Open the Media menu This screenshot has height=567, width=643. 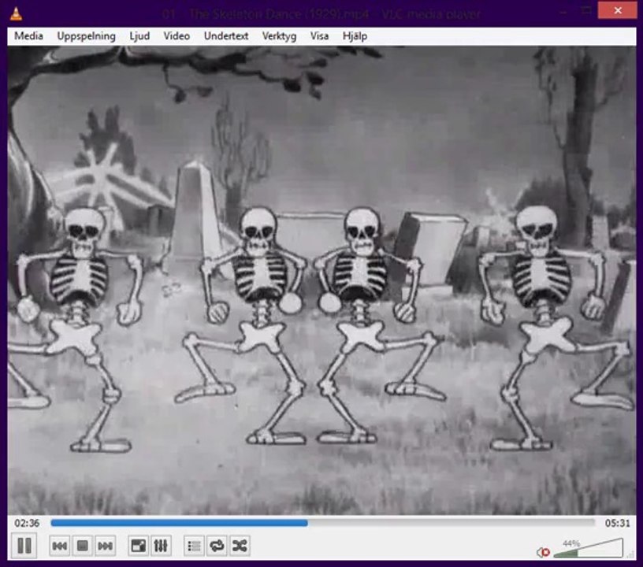28,36
